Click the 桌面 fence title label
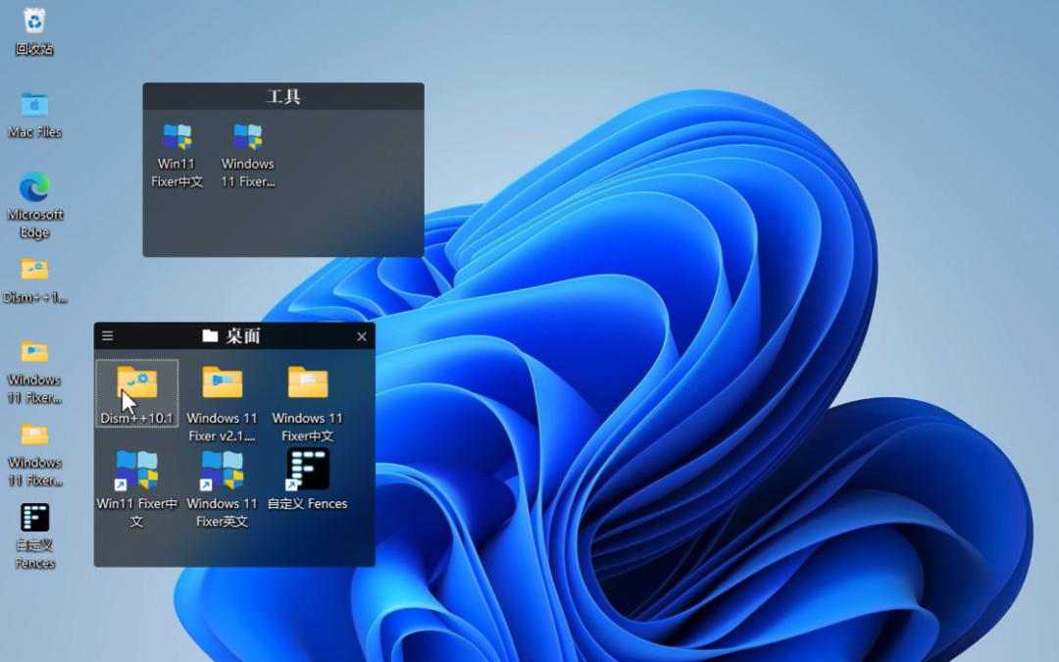The image size is (1059, 662). point(233,336)
